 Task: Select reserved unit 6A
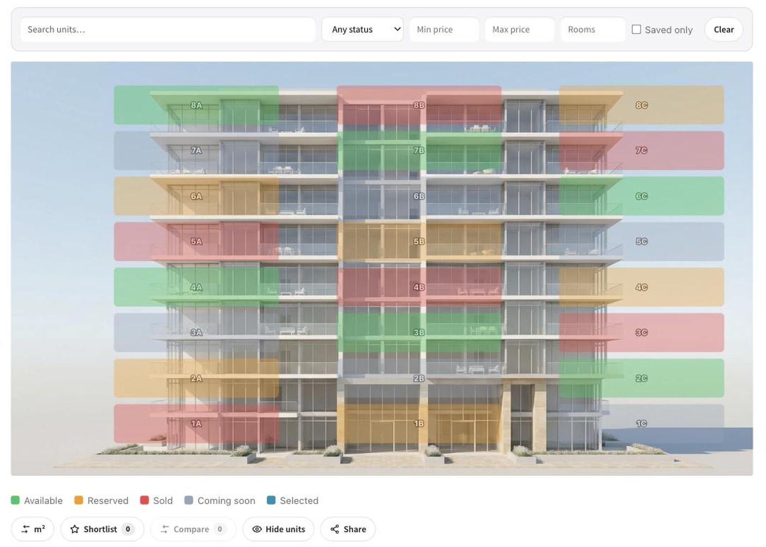(196, 196)
